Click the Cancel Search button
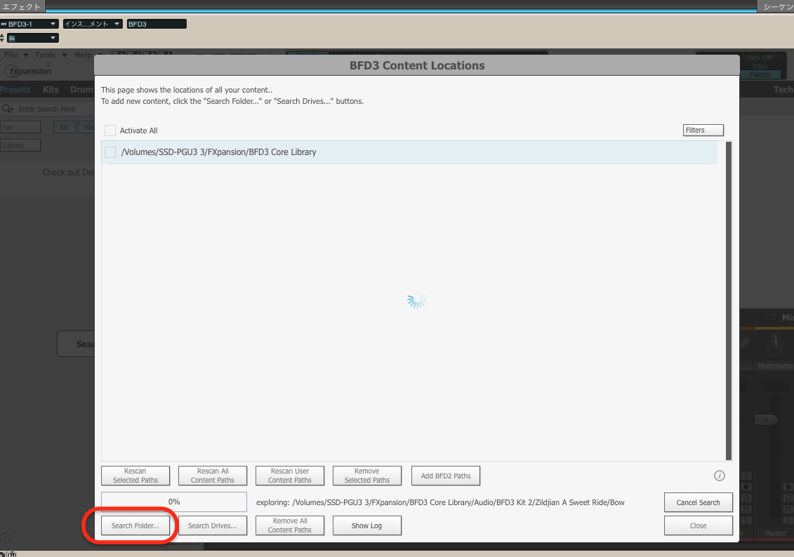This screenshot has width=794, height=557. [699, 502]
